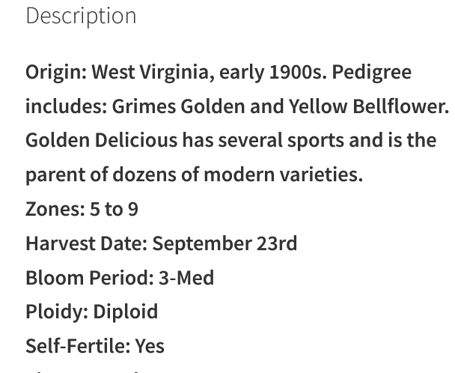The width and height of the screenshot is (455, 373).
Task: Click the "5 to 9" zones value
Action: pos(114,209)
